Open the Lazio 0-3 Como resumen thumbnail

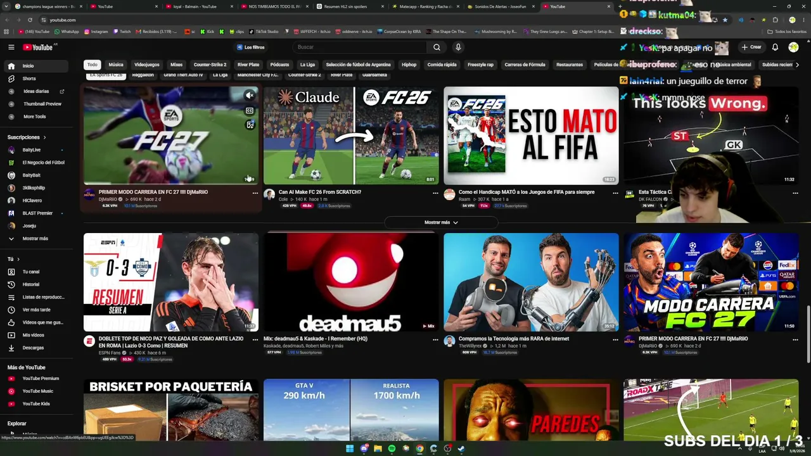coord(171,282)
